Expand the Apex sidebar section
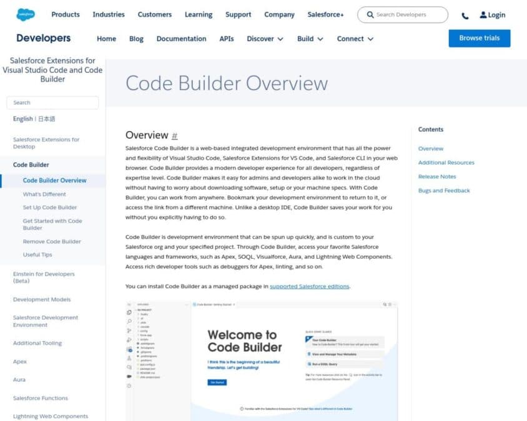Image resolution: width=527 pixels, height=421 pixels. pyautogui.click(x=19, y=362)
